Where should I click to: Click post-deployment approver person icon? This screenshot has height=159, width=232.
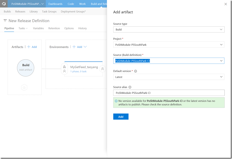pos(103,69)
